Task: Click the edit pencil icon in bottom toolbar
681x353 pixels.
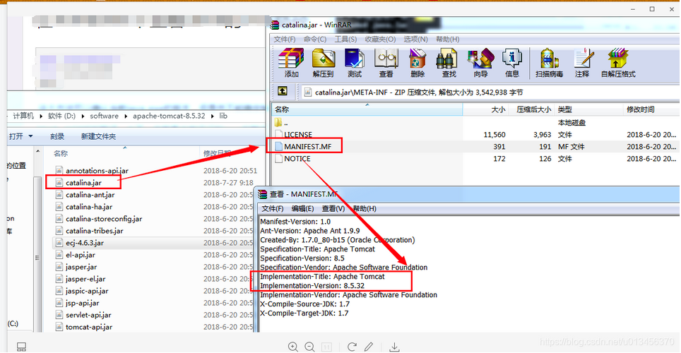Action: pos(368,347)
